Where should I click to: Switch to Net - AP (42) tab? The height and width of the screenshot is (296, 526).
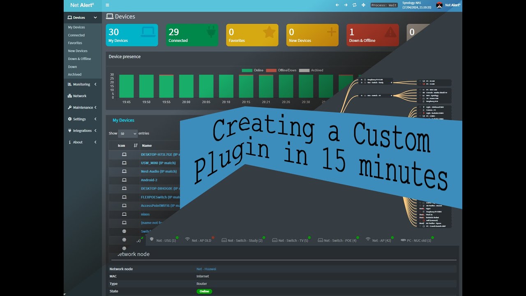[x=379, y=240]
